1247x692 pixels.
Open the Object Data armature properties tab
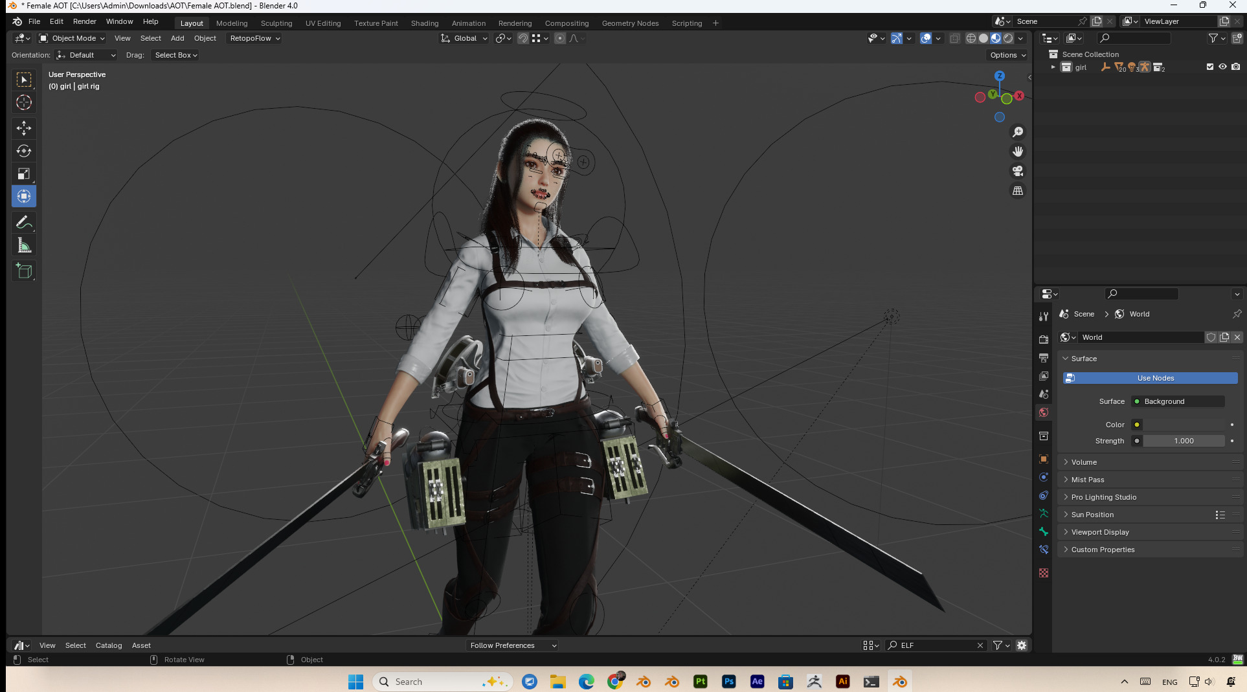[1044, 513]
